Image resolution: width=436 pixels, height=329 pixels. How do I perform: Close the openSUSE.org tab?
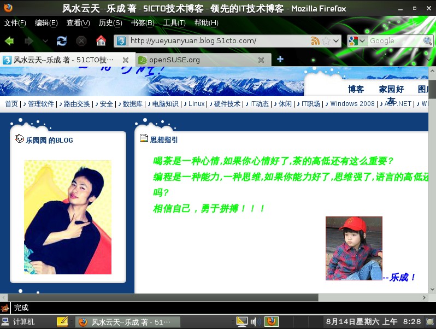pos(261,60)
